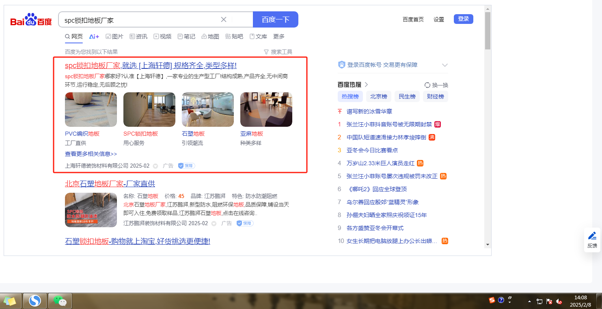Screen dimensions: 602x309
Task: Switch to the 笔记 tab
Action: pyautogui.click(x=186, y=36)
